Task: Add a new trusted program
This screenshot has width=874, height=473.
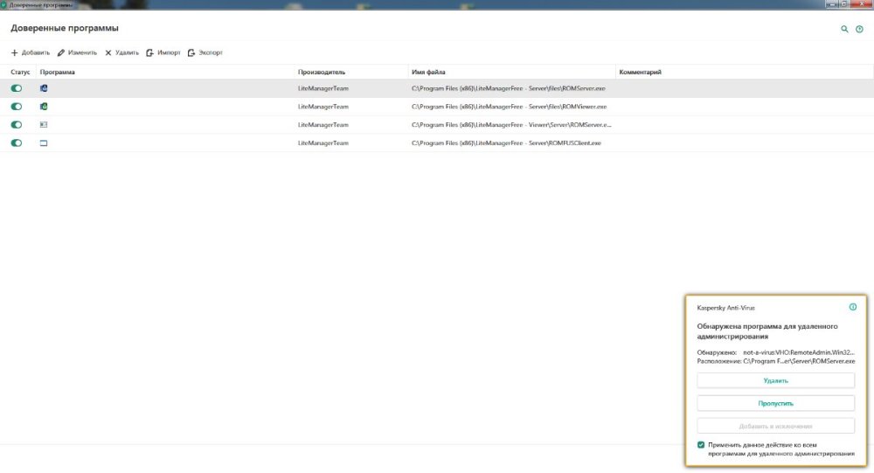Action: coord(30,52)
